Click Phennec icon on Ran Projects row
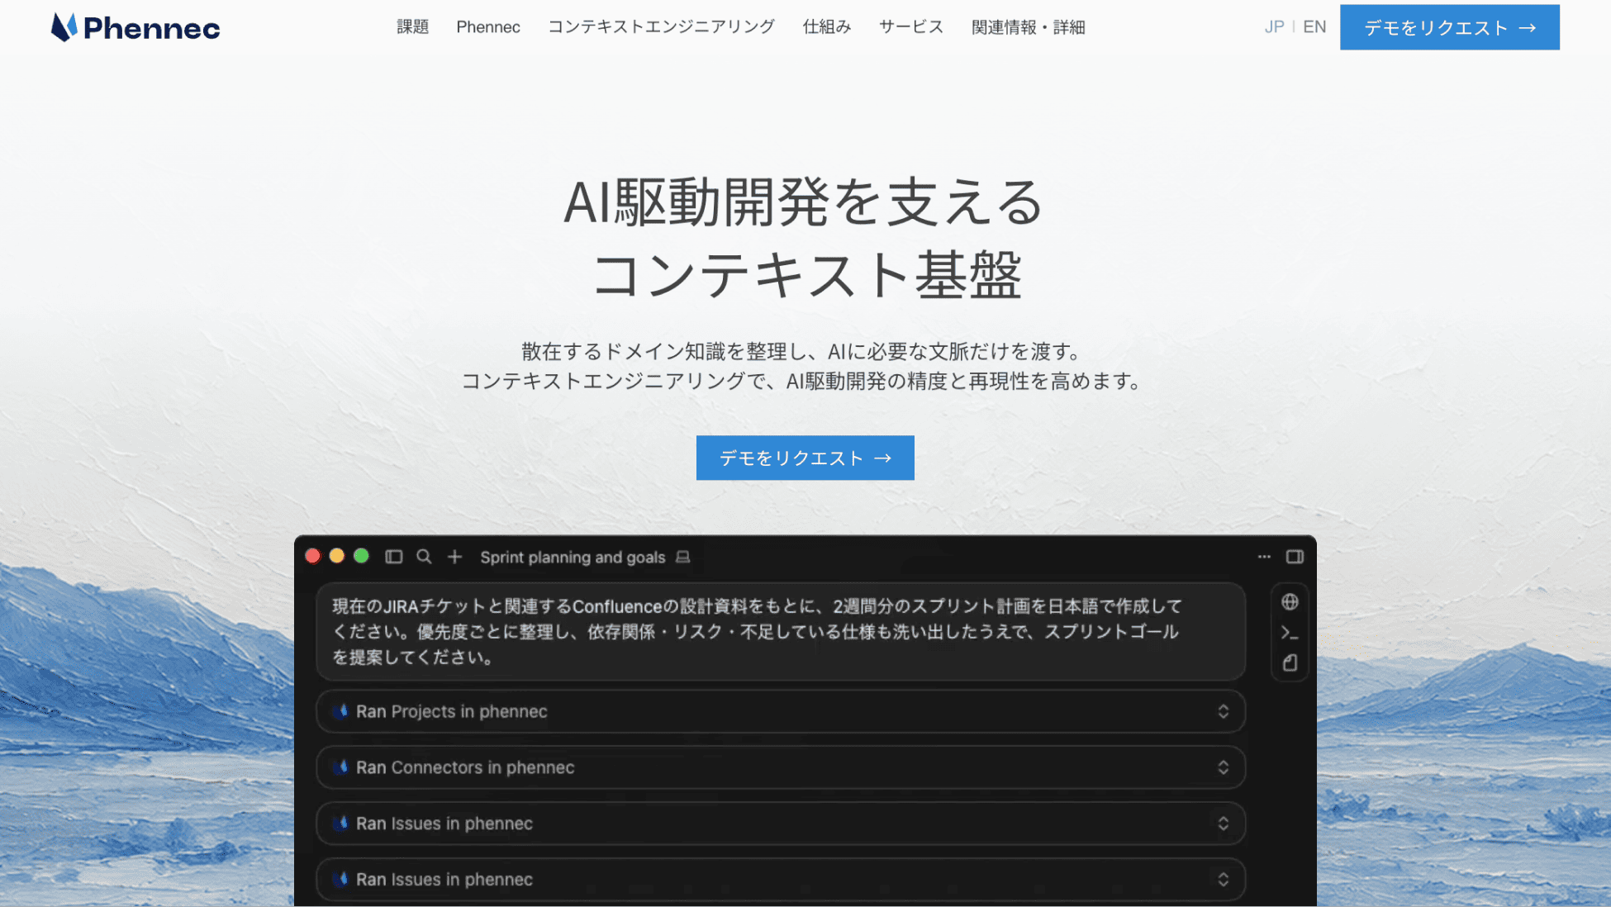This screenshot has height=907, width=1611. coord(340,711)
